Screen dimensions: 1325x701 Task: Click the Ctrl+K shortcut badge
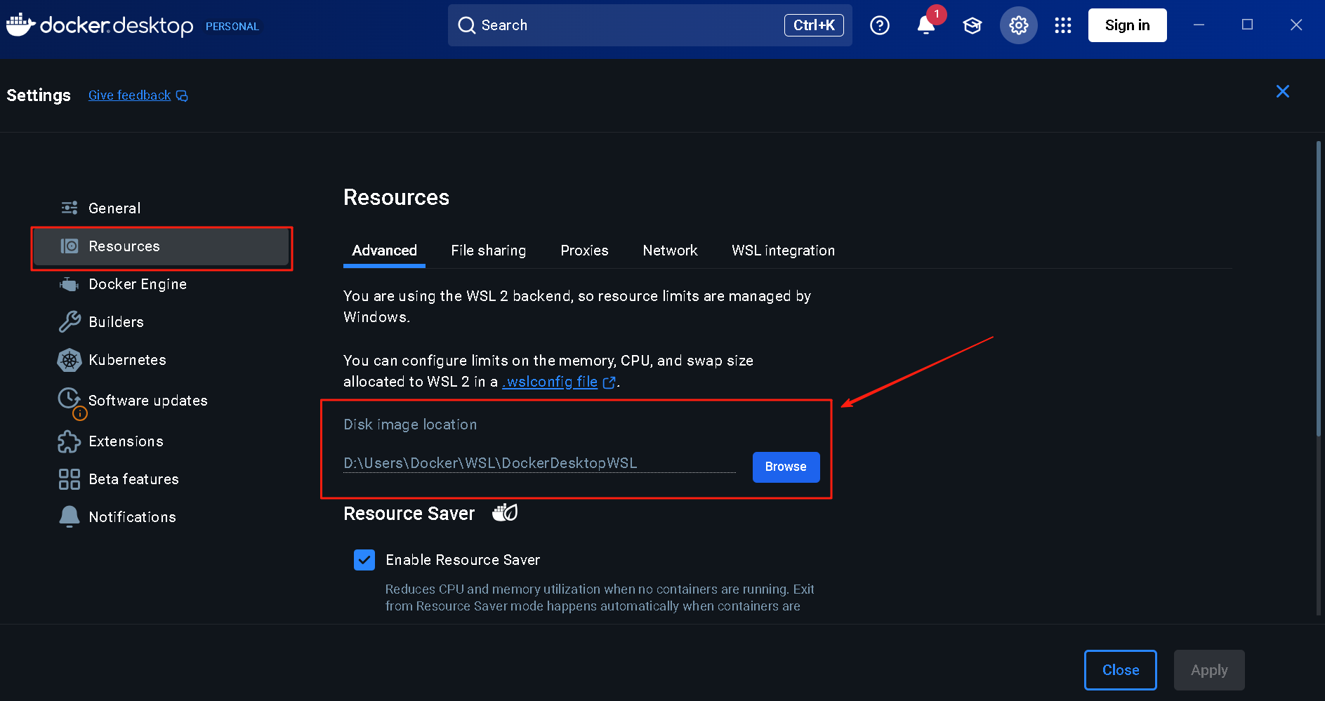[814, 25]
